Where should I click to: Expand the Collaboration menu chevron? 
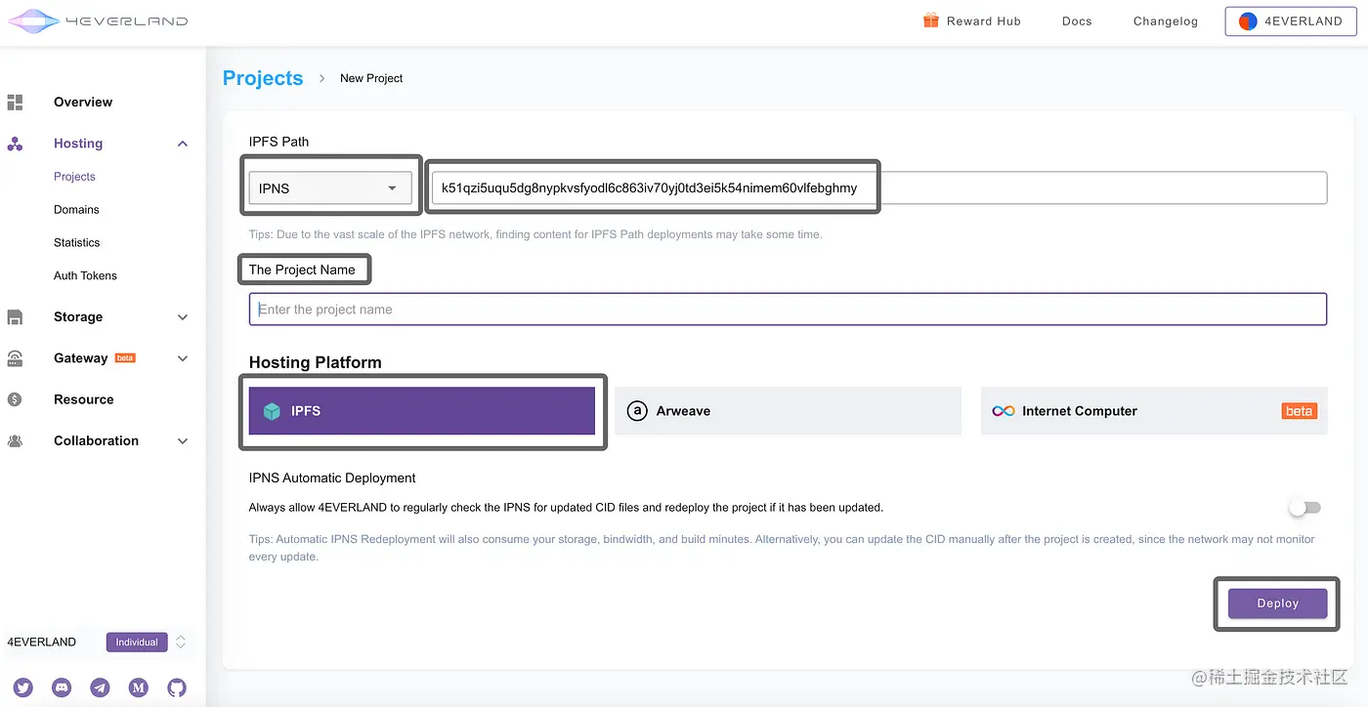coord(183,440)
